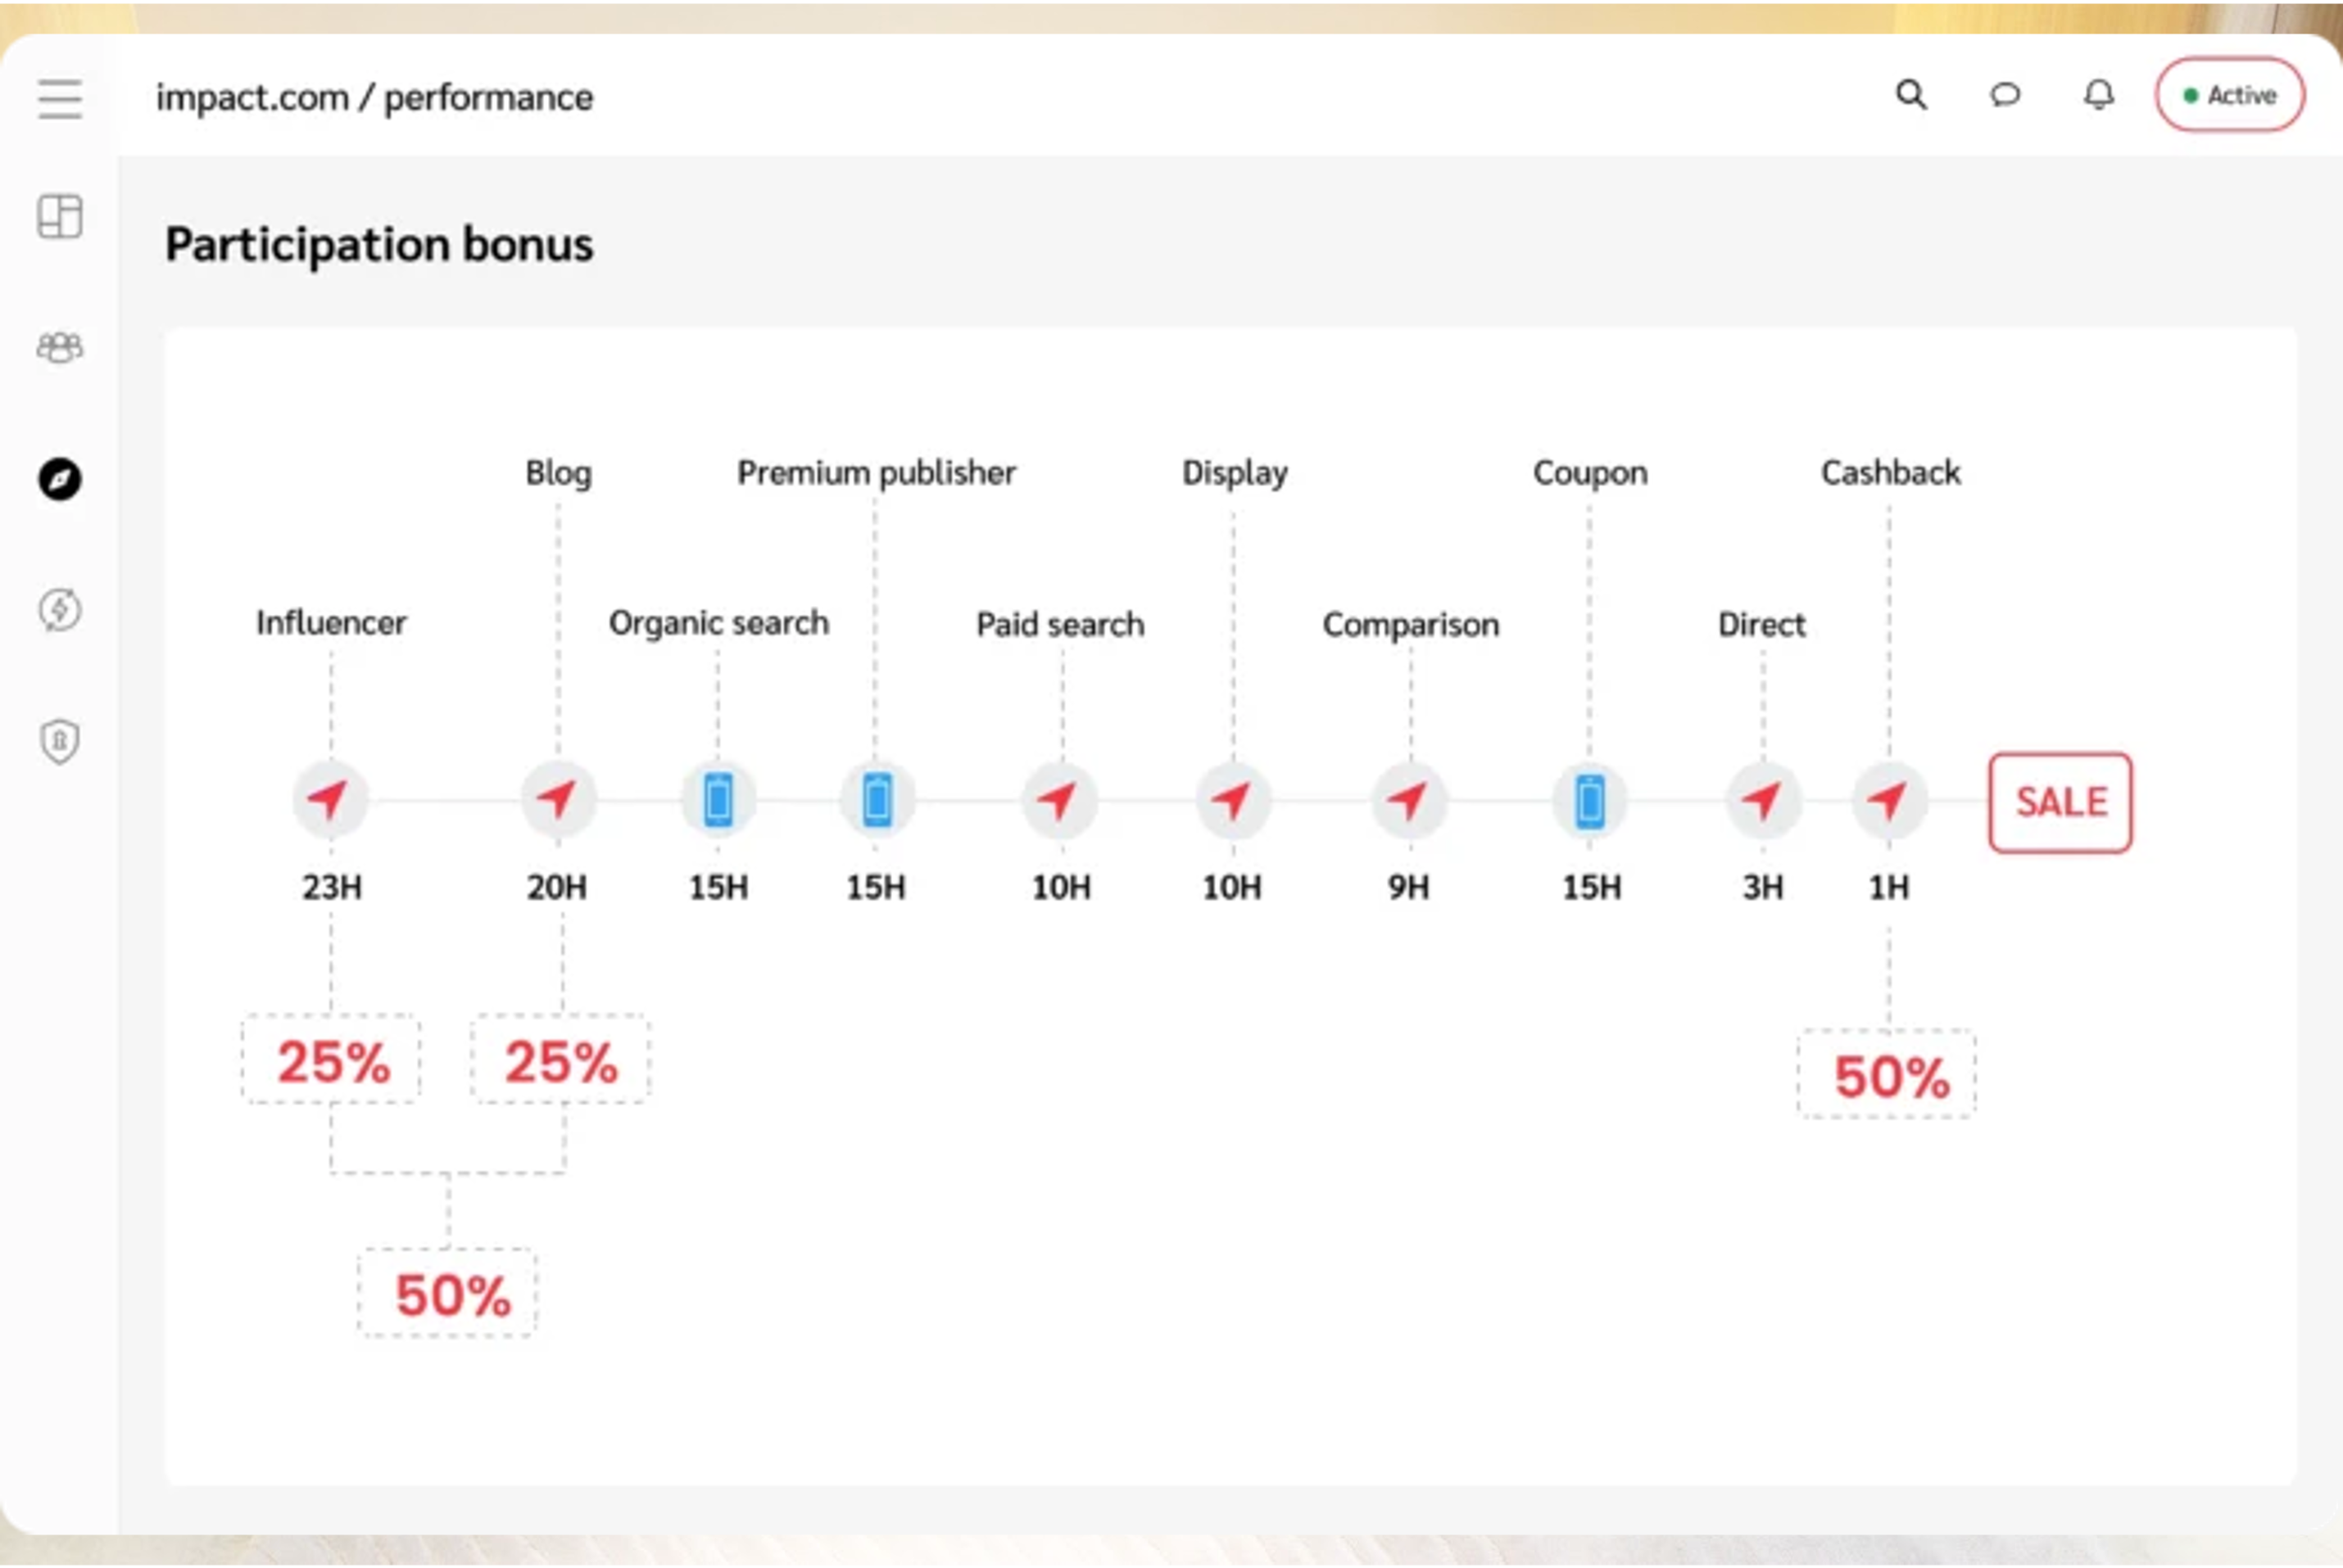Open the chat messages icon
The width and height of the screenshot is (2343, 1568).
(2005, 95)
